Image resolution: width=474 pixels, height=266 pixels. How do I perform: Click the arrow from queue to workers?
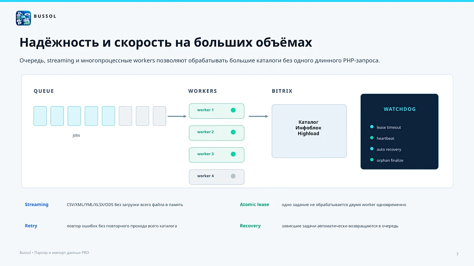coord(177,116)
